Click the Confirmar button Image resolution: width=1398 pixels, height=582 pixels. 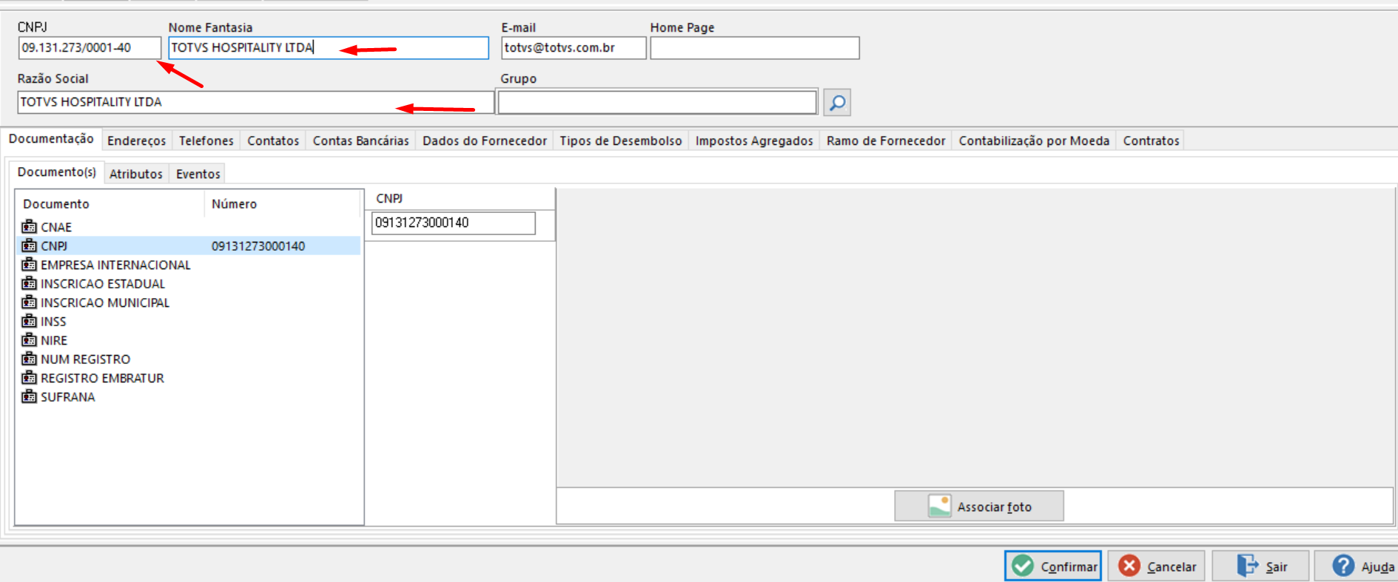click(1053, 566)
